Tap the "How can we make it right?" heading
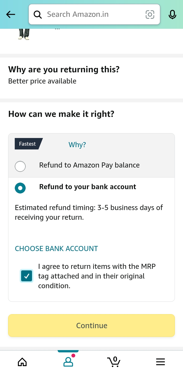This screenshot has height=373, width=183. point(61,114)
